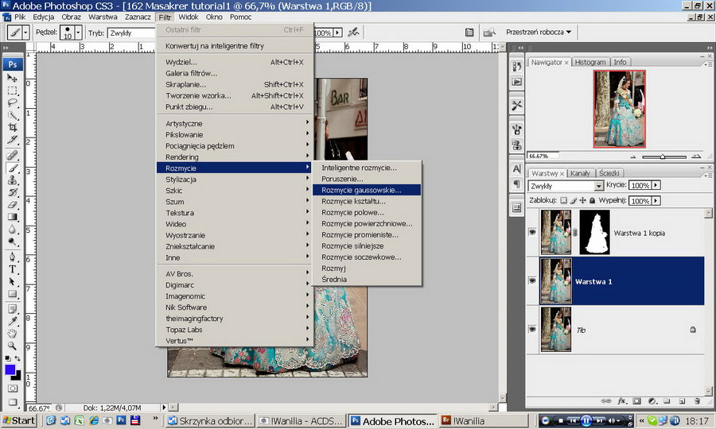Select the Move tool in the toolbox
716x429 pixels.
coord(13,78)
